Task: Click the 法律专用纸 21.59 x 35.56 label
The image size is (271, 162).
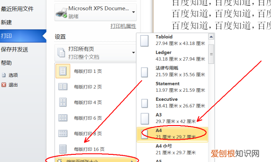Action: point(180,71)
